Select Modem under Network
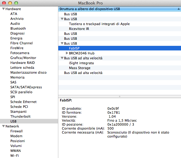 pyautogui.click(x=16, y=136)
